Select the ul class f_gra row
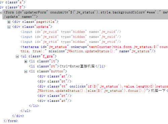Image resolution: width=168 pixels, height=124 pixels. point(39,56)
